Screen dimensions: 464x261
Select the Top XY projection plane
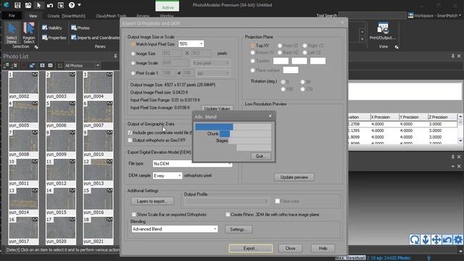click(252, 46)
